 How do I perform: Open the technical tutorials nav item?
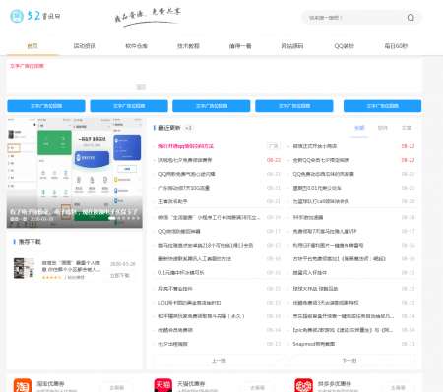click(188, 46)
